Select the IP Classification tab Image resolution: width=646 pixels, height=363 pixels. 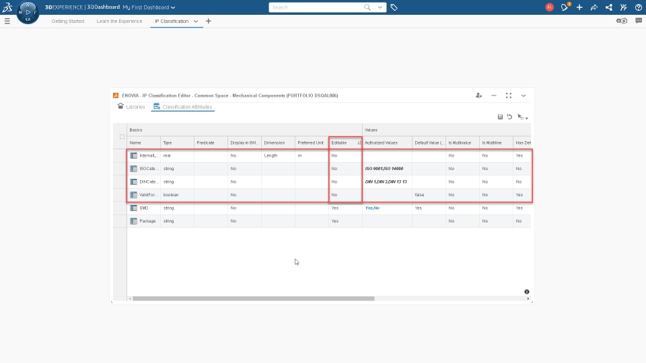[x=172, y=21]
